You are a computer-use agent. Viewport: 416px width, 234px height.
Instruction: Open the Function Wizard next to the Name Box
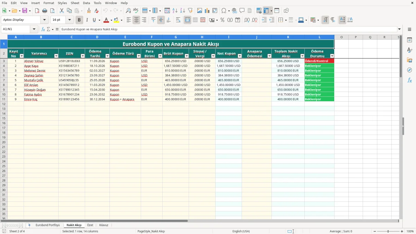pos(43,29)
